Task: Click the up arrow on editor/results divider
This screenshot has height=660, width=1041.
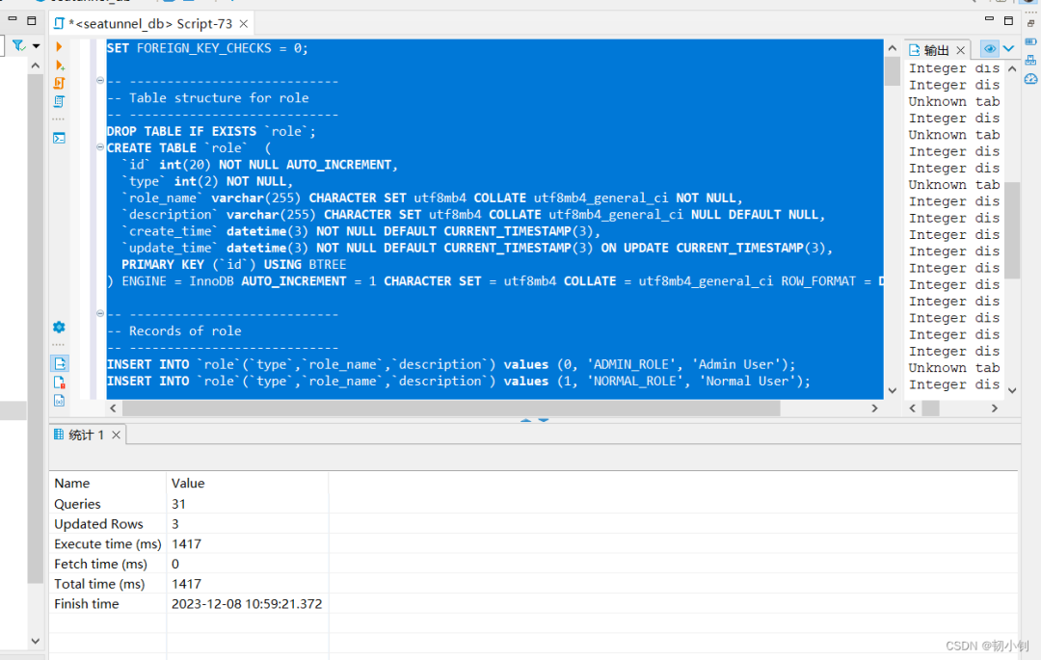Action: (526, 420)
